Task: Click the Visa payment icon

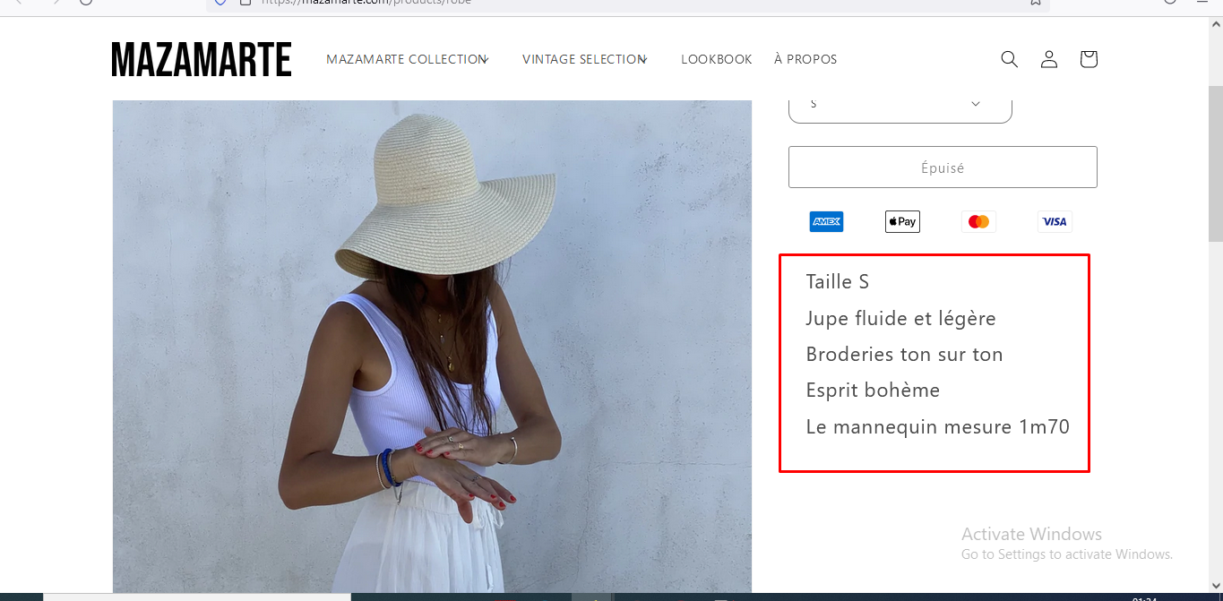Action: pos(1055,221)
